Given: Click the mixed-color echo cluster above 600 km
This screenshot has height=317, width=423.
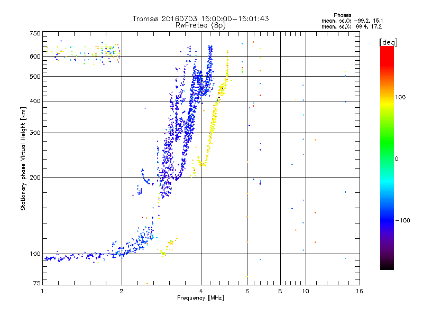Looking at the screenshot, I should (84, 53).
